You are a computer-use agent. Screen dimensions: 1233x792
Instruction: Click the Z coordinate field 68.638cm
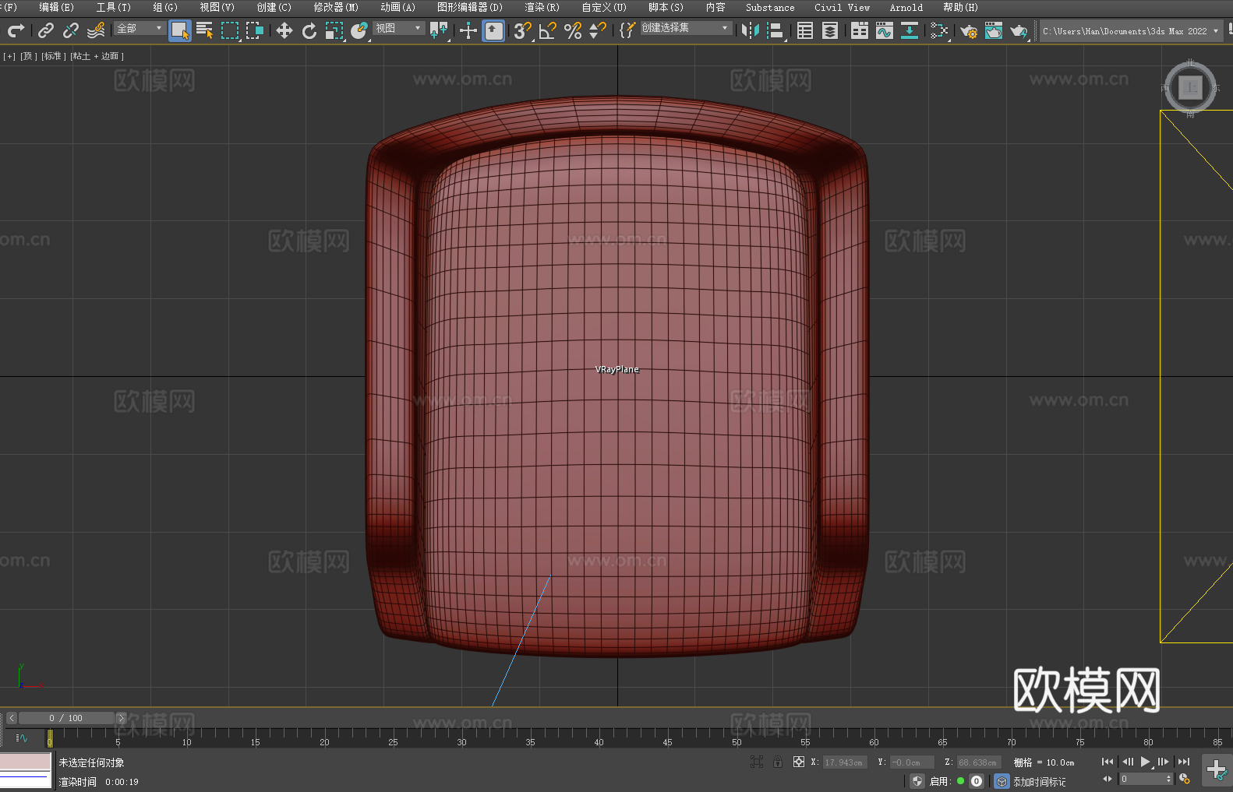click(x=978, y=762)
